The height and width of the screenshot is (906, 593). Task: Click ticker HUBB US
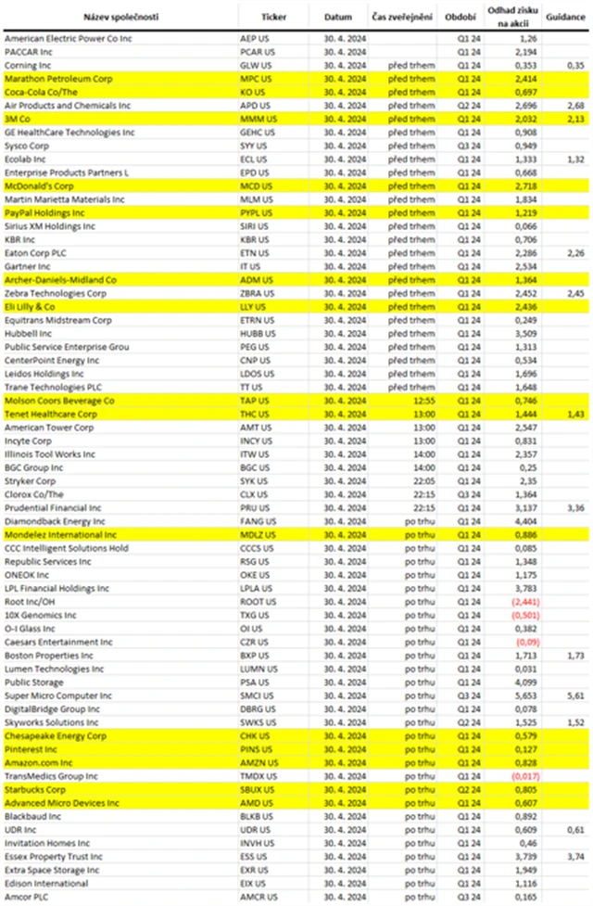[x=259, y=334]
